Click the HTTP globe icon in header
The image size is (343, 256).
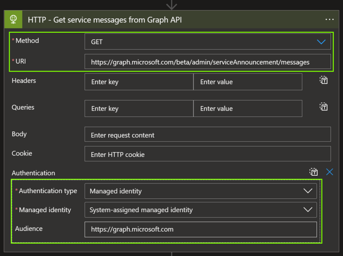[x=13, y=20]
